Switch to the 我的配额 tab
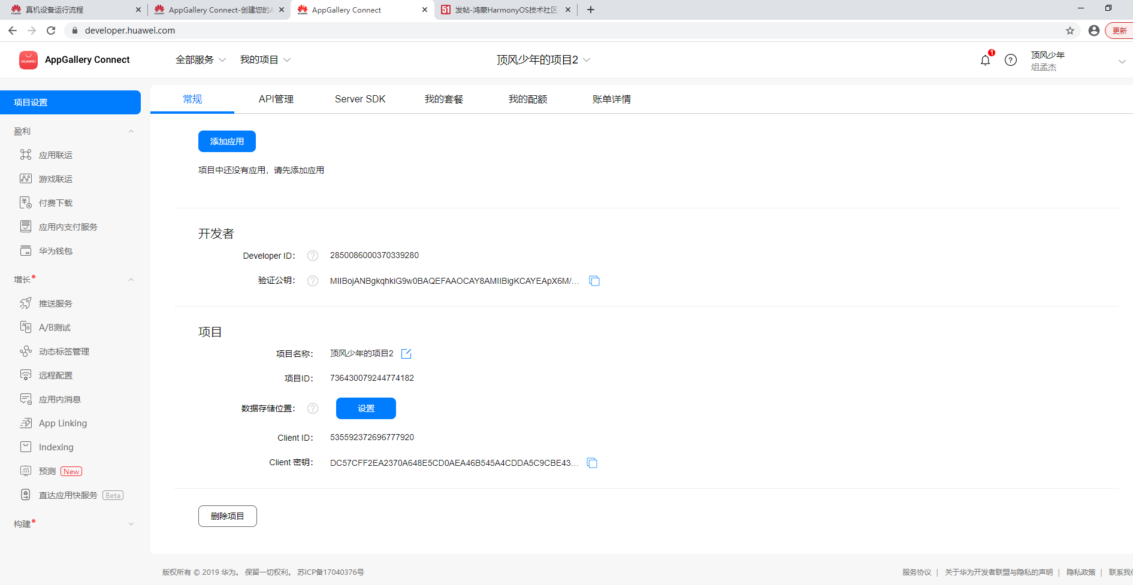 528,99
